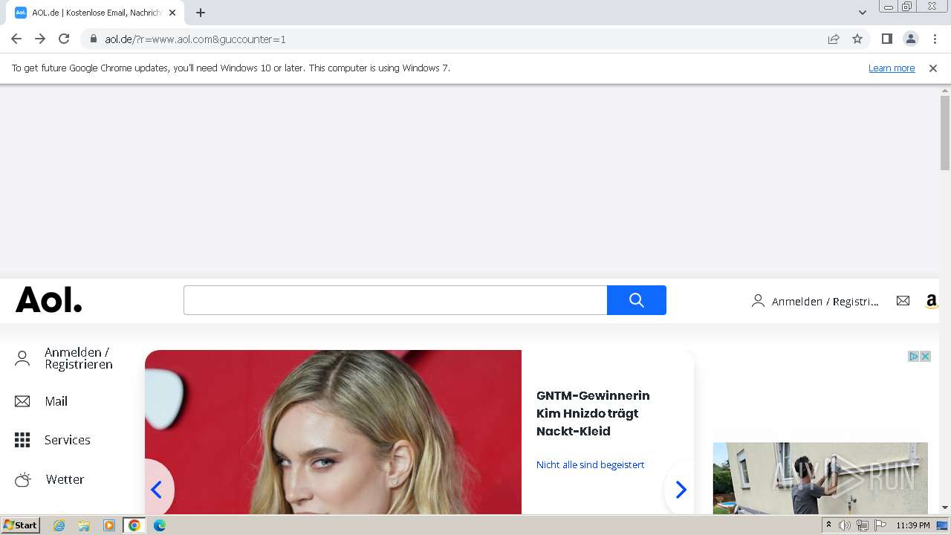
Task: Open the Chrome profile avatar
Action: coord(910,39)
